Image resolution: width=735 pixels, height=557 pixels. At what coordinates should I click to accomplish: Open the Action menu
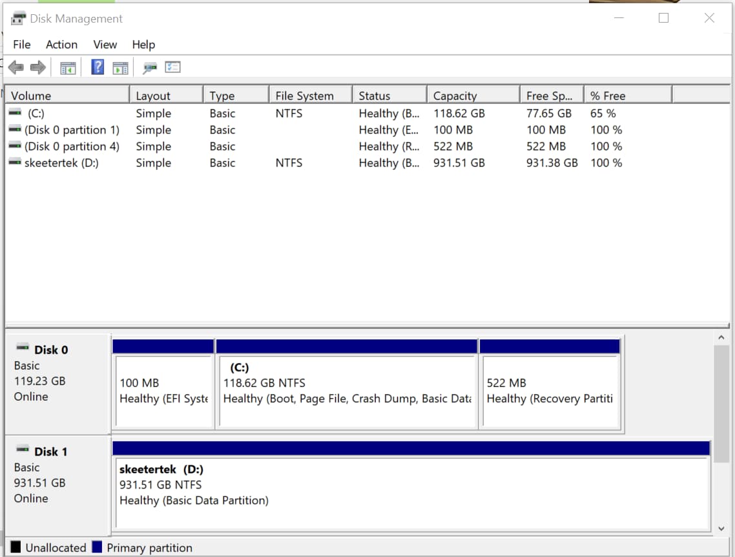pyautogui.click(x=61, y=45)
